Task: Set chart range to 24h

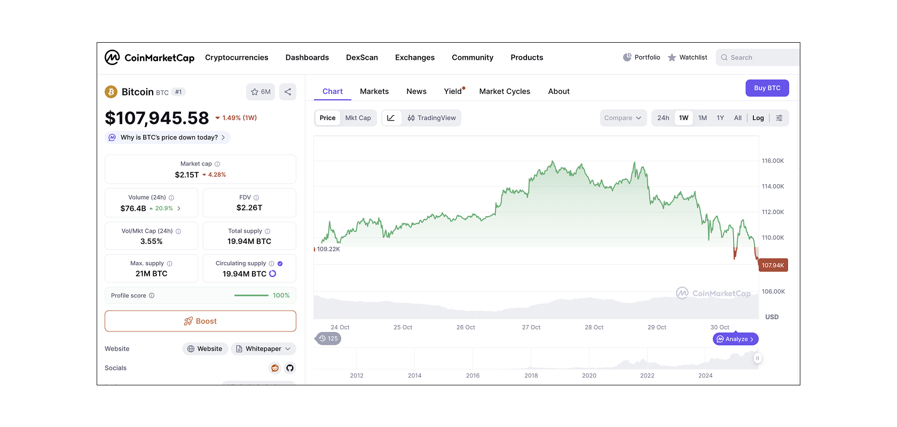Action: (x=663, y=118)
